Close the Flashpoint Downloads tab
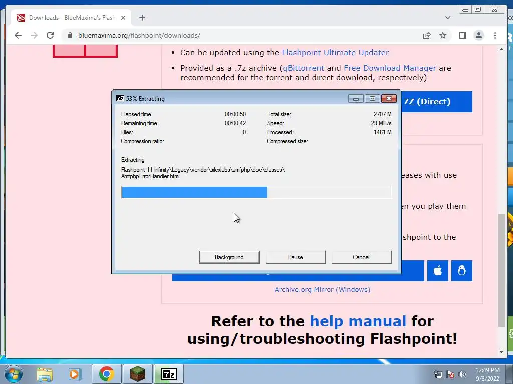The height and width of the screenshot is (384, 513). tap(123, 18)
